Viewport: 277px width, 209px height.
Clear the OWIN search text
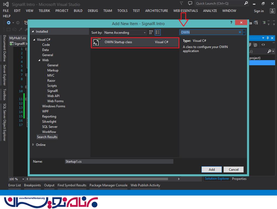click(x=240, y=32)
